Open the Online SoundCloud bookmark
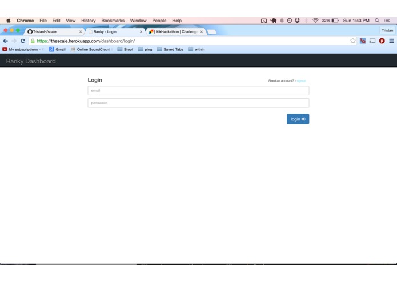 pyautogui.click(x=91, y=49)
